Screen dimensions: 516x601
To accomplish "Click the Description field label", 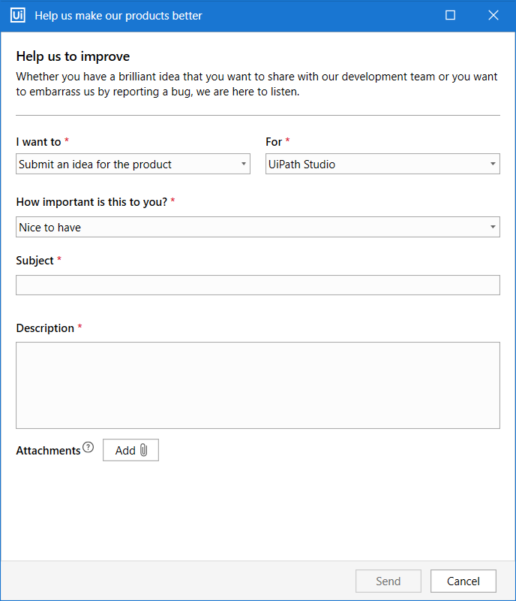I will [45, 328].
